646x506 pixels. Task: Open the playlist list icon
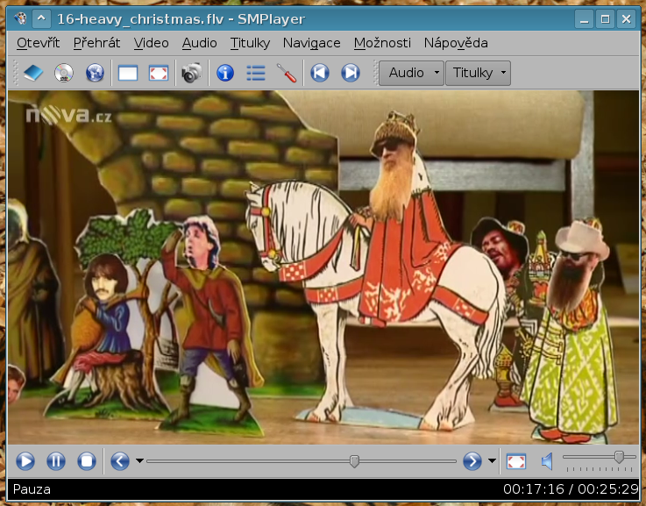tap(255, 74)
